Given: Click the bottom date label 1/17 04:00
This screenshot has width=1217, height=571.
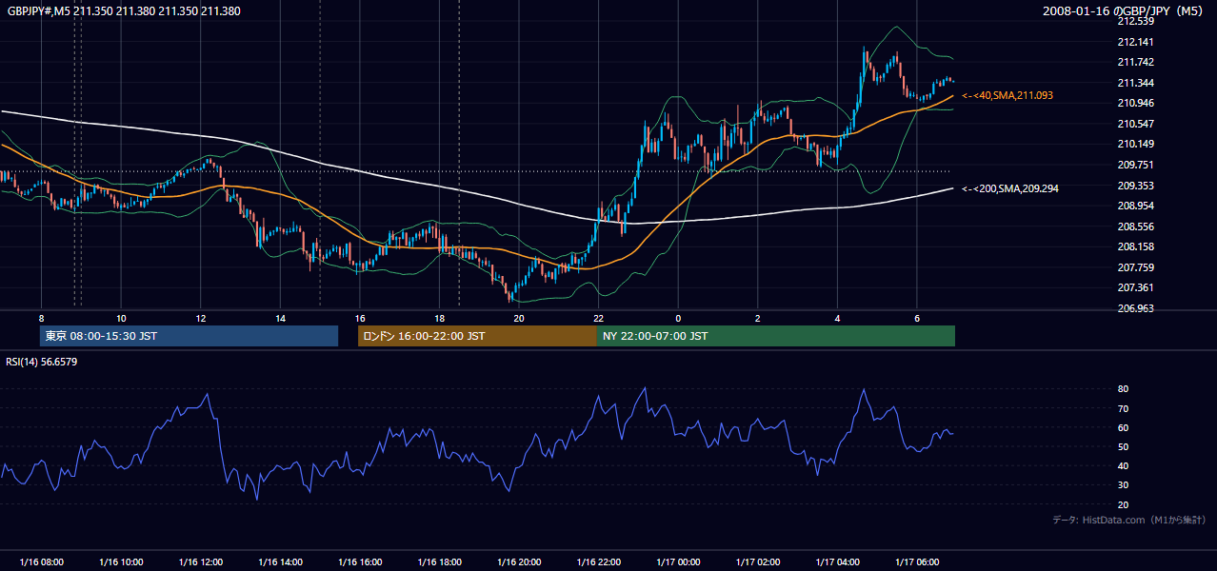Looking at the screenshot, I should coord(837,562).
